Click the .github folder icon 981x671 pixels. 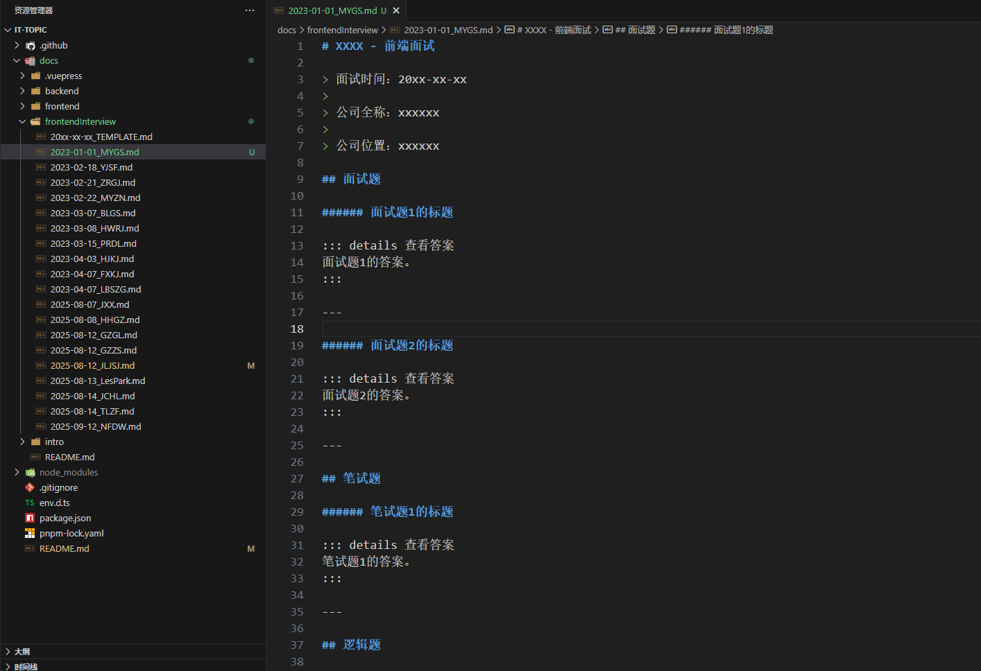[x=30, y=46]
